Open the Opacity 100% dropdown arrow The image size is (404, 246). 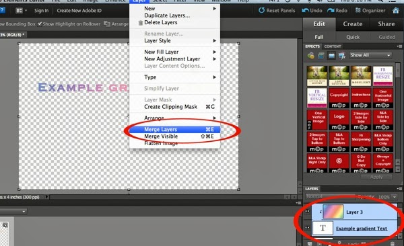coord(395,197)
